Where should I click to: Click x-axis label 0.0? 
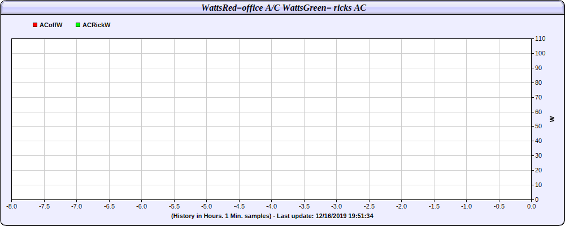532,207
